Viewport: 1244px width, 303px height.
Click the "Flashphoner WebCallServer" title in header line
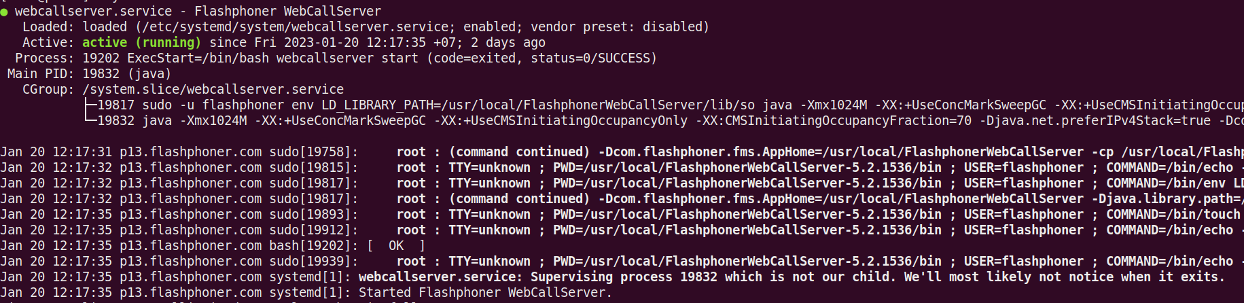click(287, 11)
